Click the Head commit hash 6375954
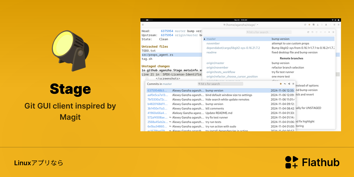 [x=167, y=31]
